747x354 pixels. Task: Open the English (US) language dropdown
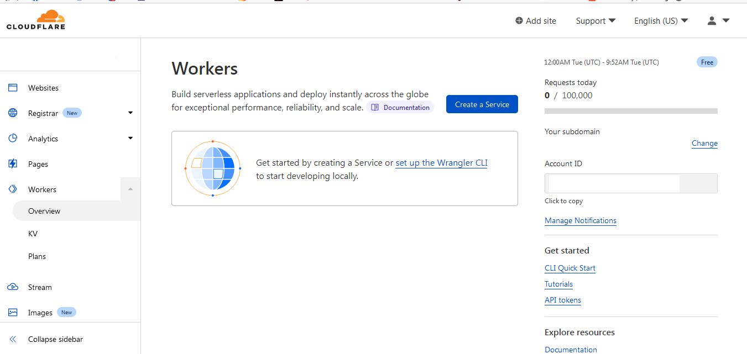coord(661,20)
